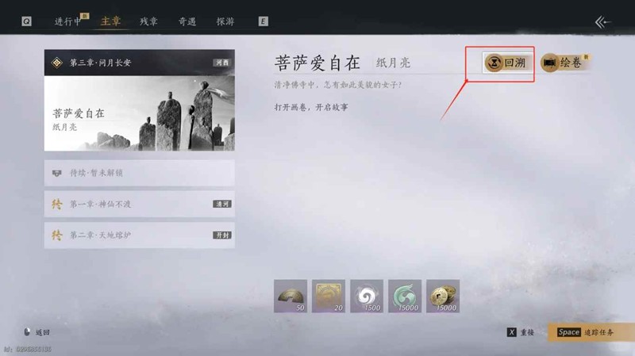Open the 回溯 hourglass button
635x356 pixels.
[507, 63]
